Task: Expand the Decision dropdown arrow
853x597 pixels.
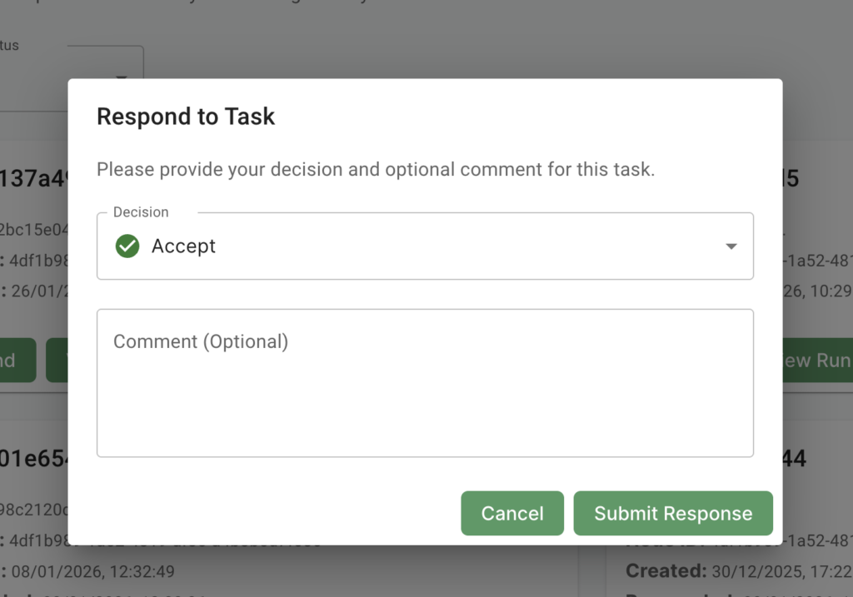Action: click(x=731, y=246)
